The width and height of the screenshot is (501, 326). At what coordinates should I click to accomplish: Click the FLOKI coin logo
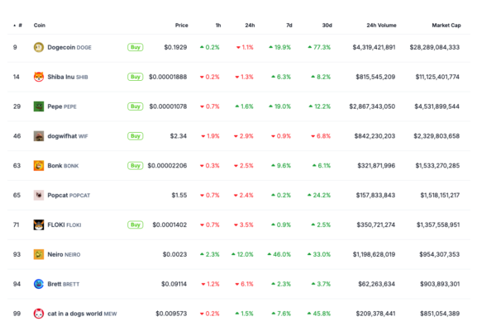click(39, 224)
